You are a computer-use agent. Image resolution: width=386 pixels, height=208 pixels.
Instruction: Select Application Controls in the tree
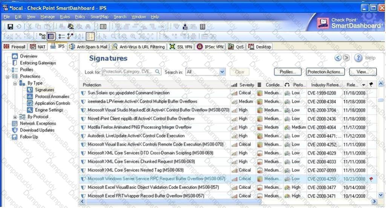pos(52,103)
